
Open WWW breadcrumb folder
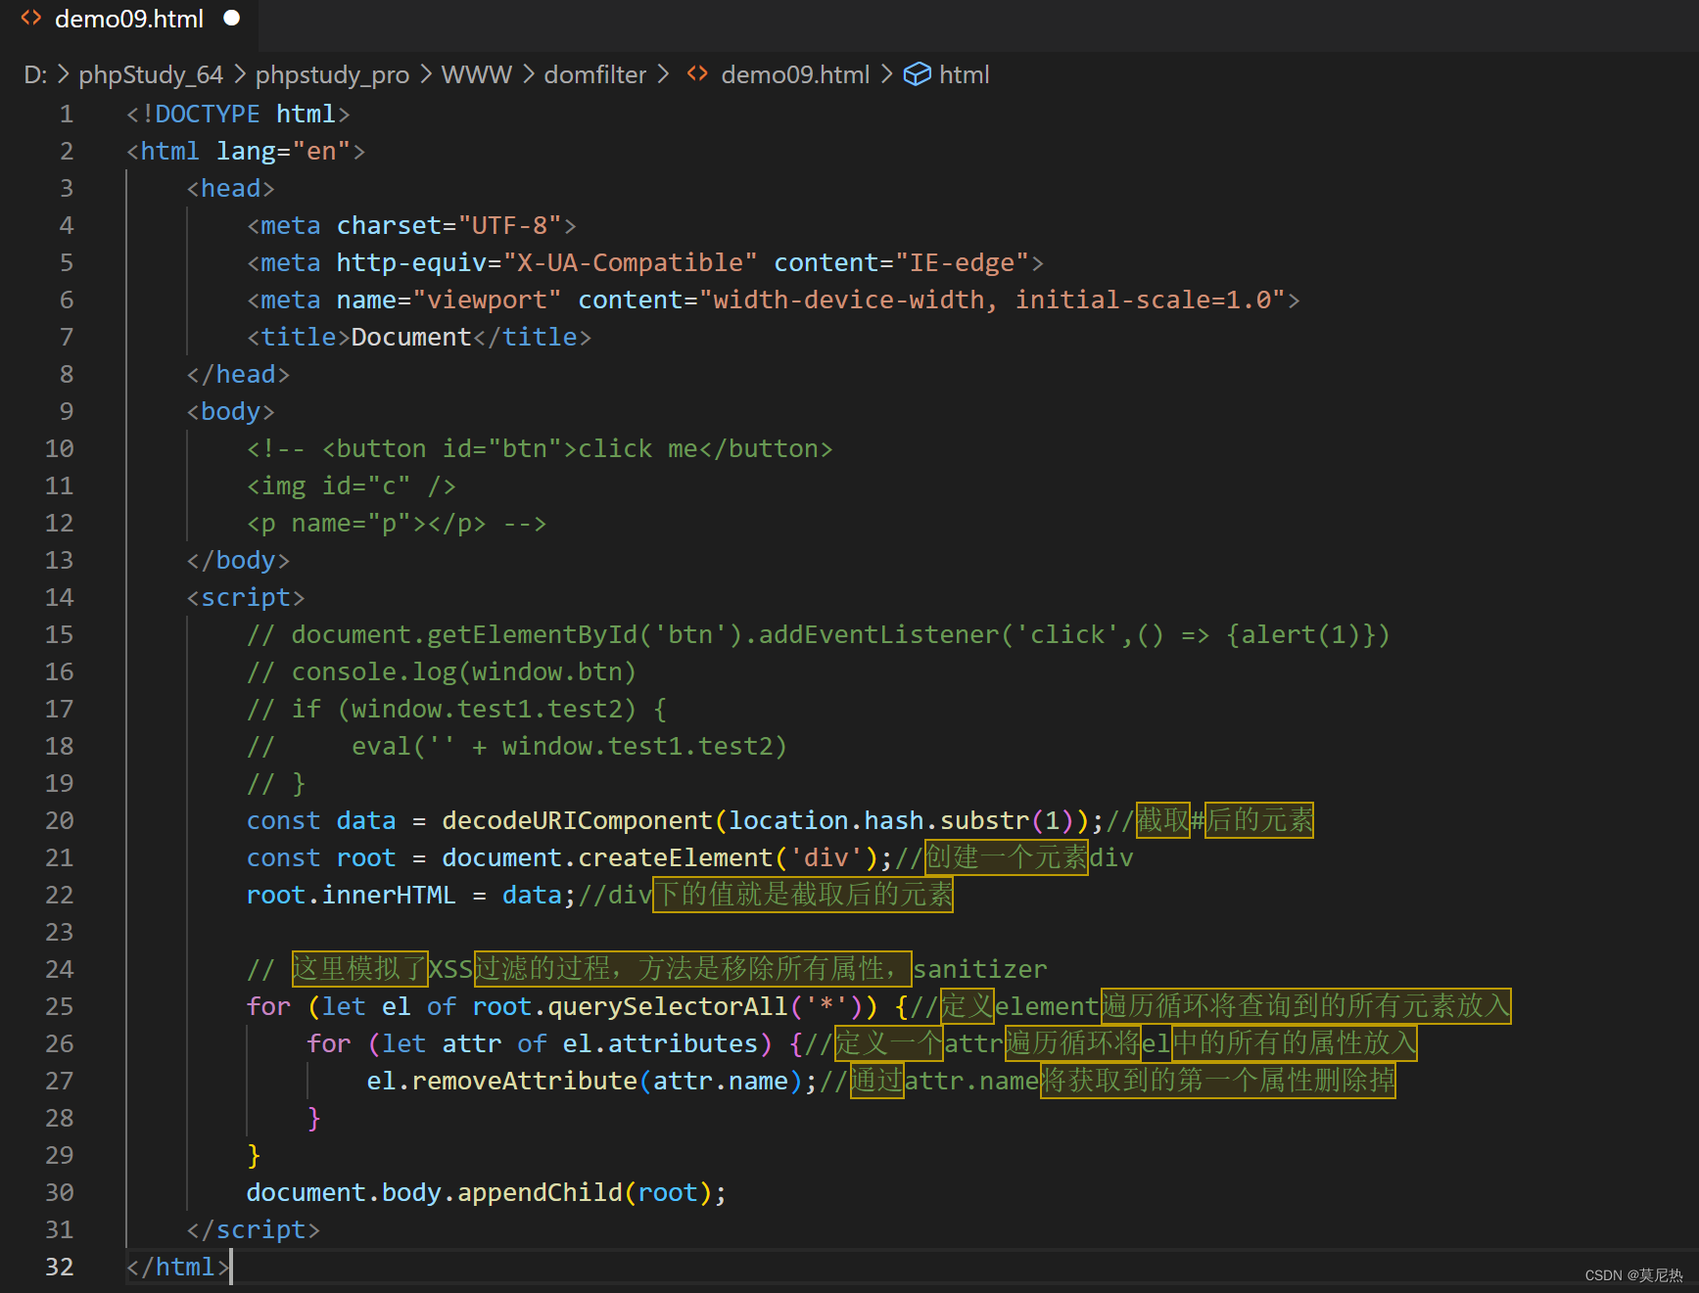click(477, 74)
